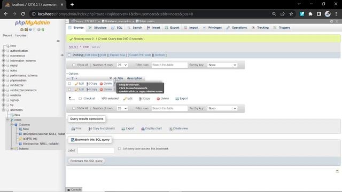Open the lower Sort by key dropdown
342x192 pixels.
click(222, 108)
